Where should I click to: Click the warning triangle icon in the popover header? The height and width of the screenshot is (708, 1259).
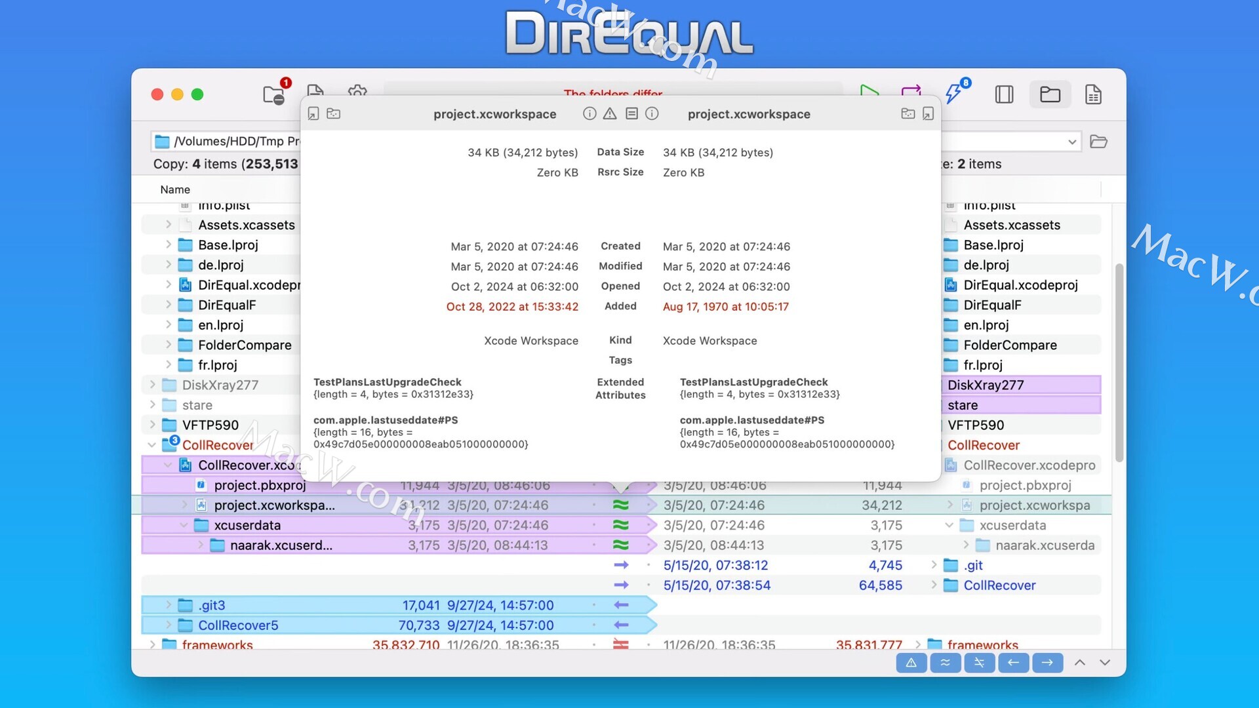coord(610,113)
